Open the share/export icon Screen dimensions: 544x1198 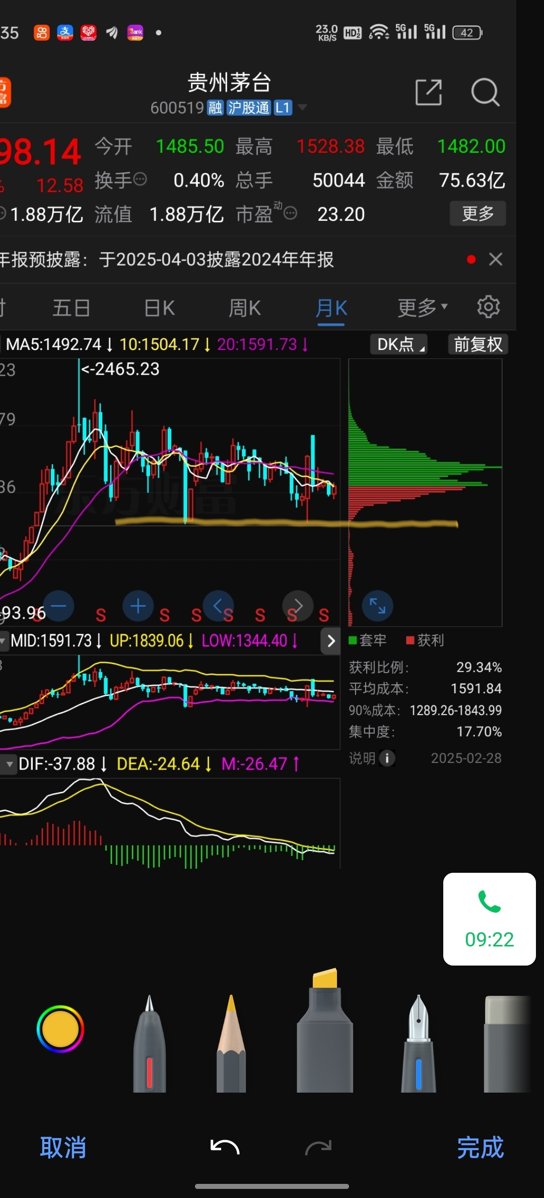[x=429, y=92]
